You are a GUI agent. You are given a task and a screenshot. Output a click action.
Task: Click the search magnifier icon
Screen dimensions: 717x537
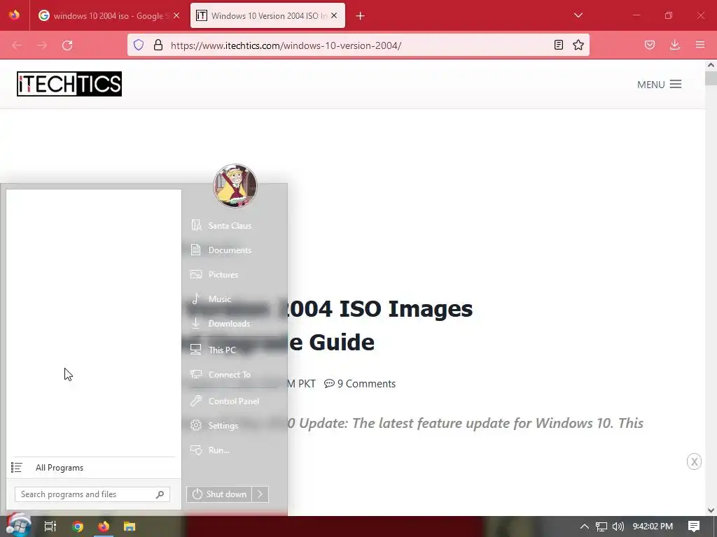(x=160, y=494)
